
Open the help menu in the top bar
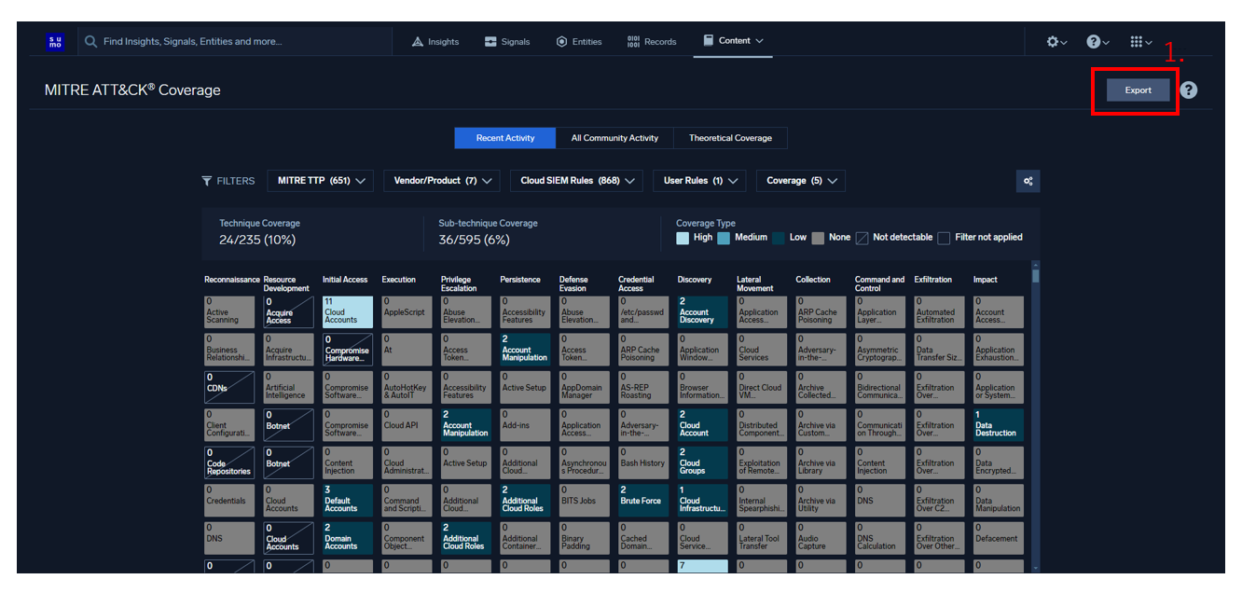1097,42
